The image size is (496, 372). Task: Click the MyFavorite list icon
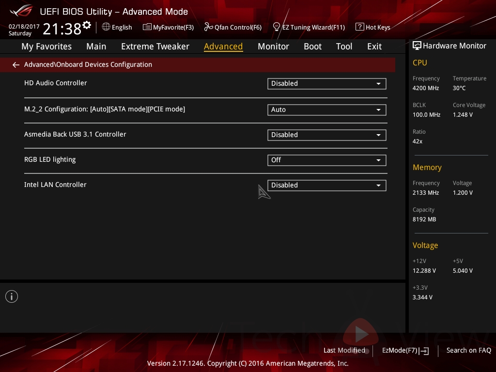tap(147, 27)
